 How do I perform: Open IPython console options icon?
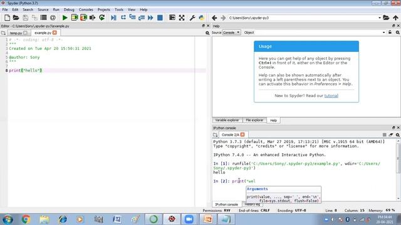click(398, 135)
